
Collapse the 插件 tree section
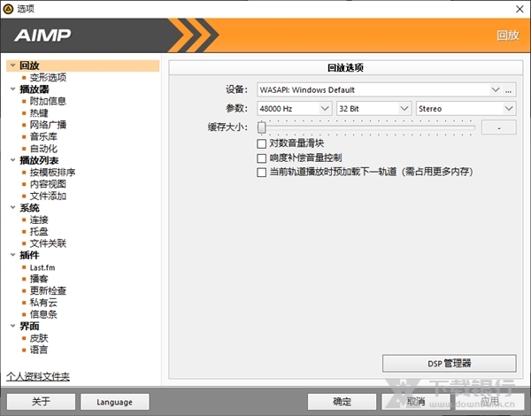(x=13, y=255)
